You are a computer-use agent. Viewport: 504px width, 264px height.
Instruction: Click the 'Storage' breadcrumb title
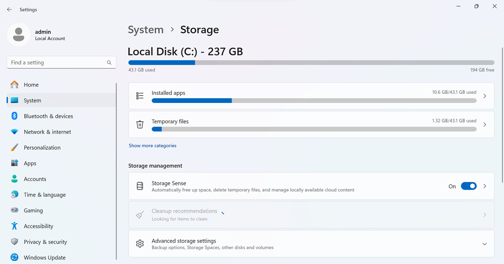[200, 30]
